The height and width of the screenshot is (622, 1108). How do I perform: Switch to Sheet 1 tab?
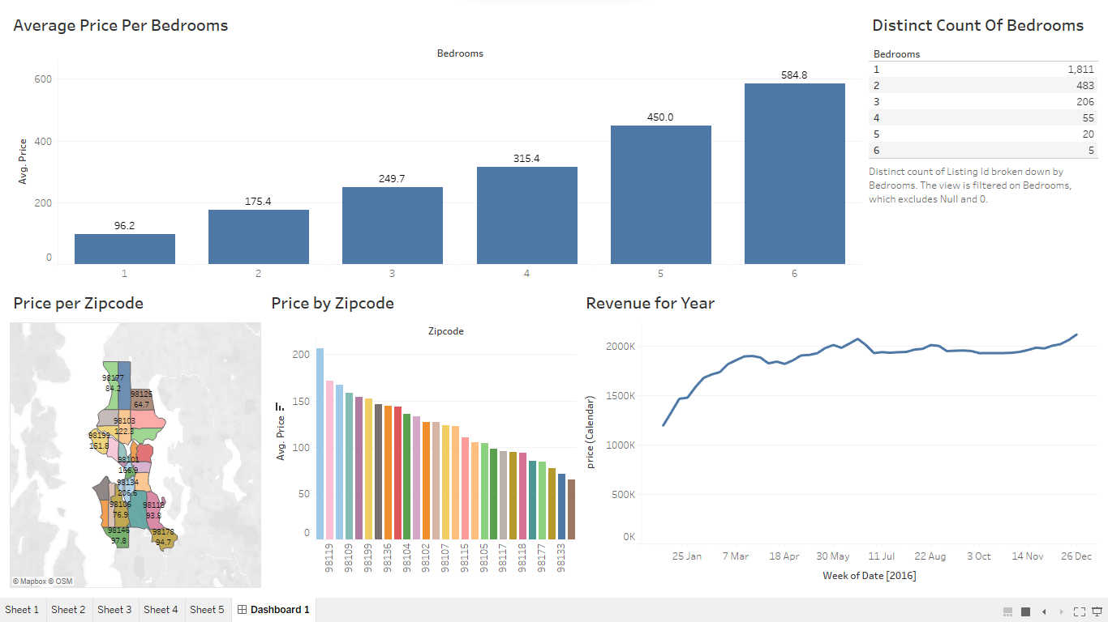click(22, 610)
